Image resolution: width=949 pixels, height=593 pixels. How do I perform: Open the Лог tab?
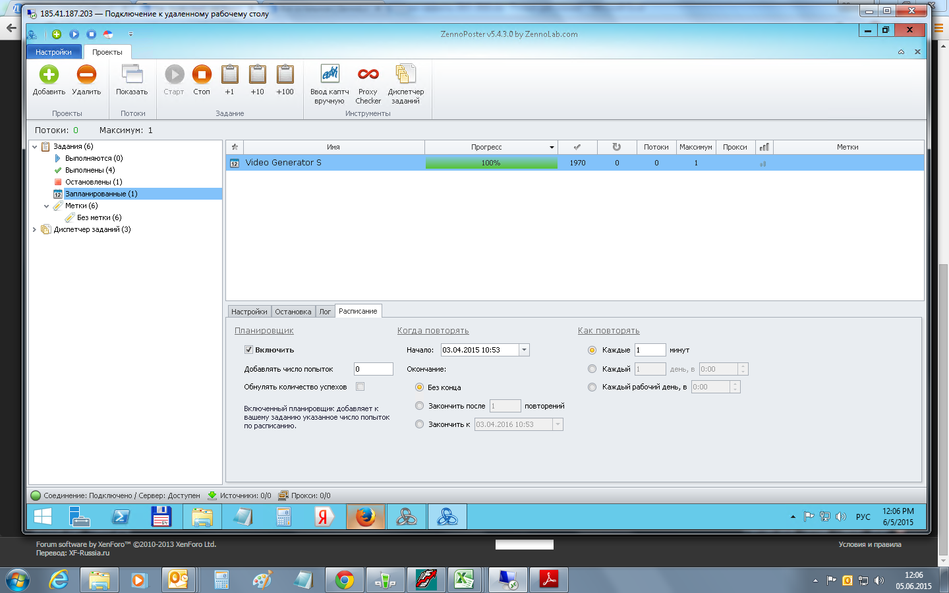pos(325,312)
